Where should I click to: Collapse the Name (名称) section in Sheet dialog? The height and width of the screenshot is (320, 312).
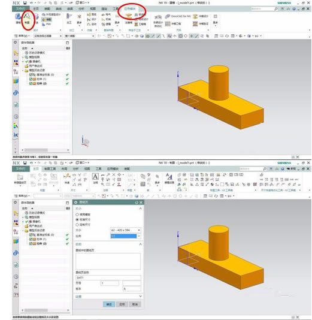point(140,244)
